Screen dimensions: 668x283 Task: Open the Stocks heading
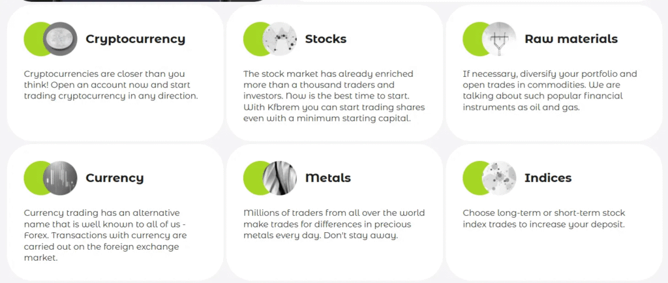[326, 39]
